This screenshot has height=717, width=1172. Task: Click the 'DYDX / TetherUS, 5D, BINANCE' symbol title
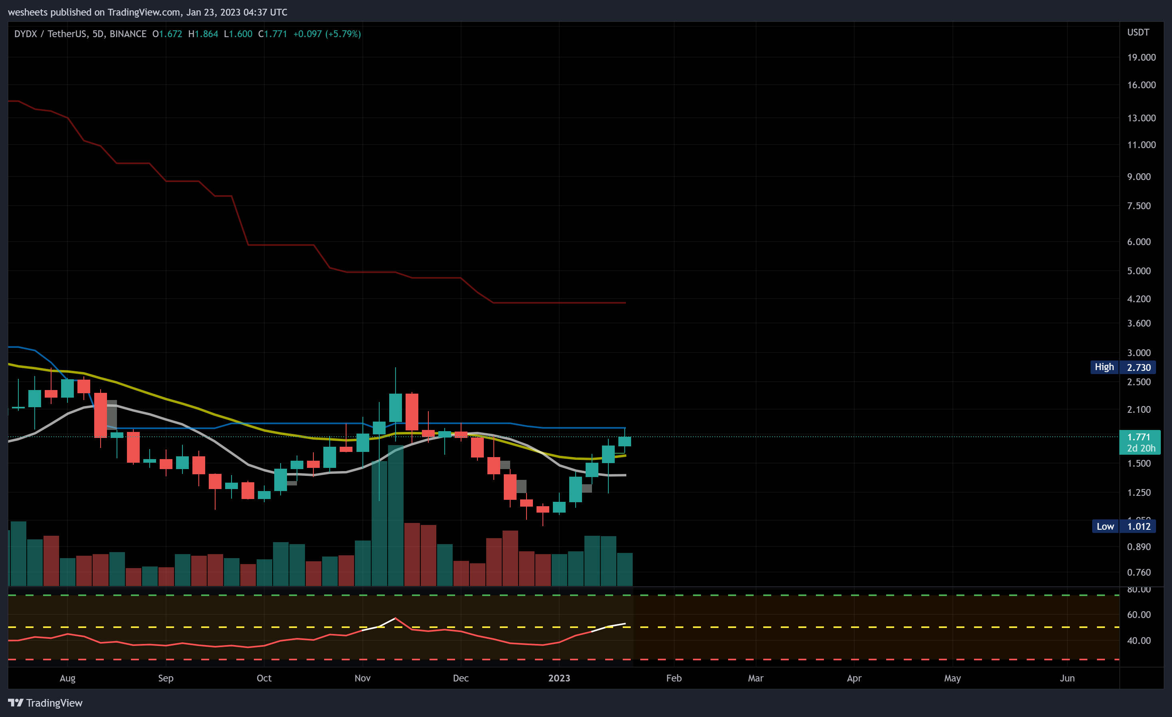click(80, 34)
